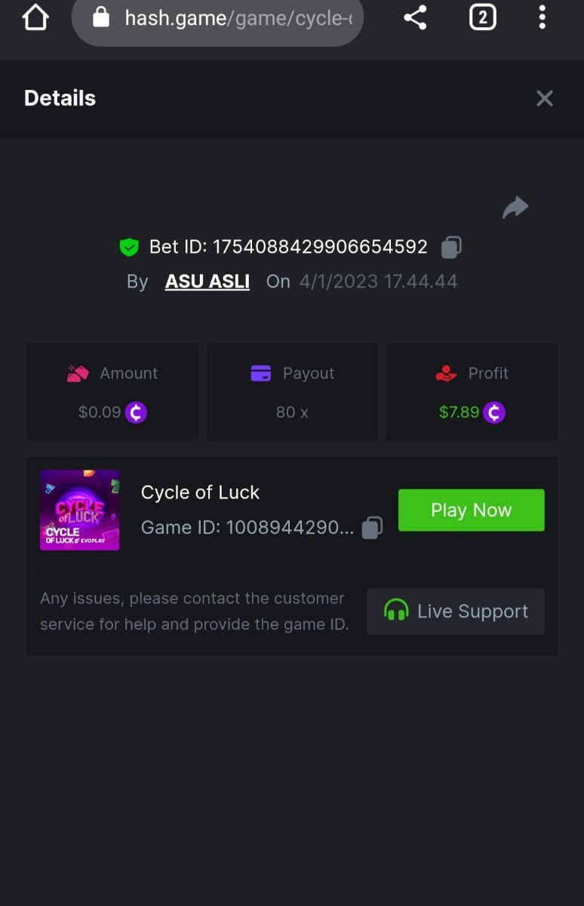The height and width of the screenshot is (906, 584).
Task: Click the Cycle of Luck thumbnail
Action: [80, 510]
